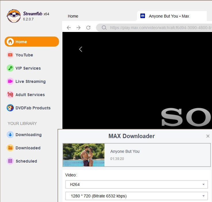
Task: Select Live Streaming in sidebar
Action: pyautogui.click(x=30, y=81)
